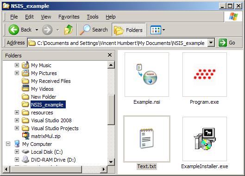Select the Text.txt notepad thumbnail
Viewport: 245px width, 176px height.
(147, 139)
